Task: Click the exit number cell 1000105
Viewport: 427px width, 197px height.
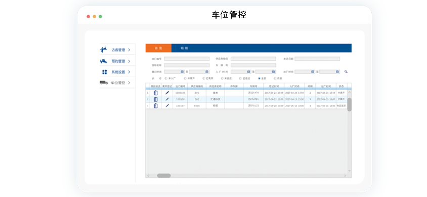Action: pos(180,93)
